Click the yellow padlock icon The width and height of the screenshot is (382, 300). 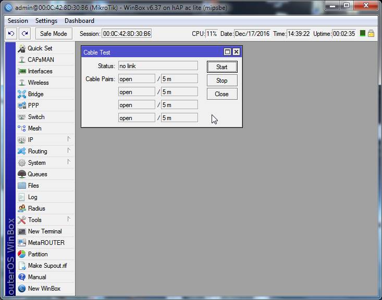pos(371,33)
